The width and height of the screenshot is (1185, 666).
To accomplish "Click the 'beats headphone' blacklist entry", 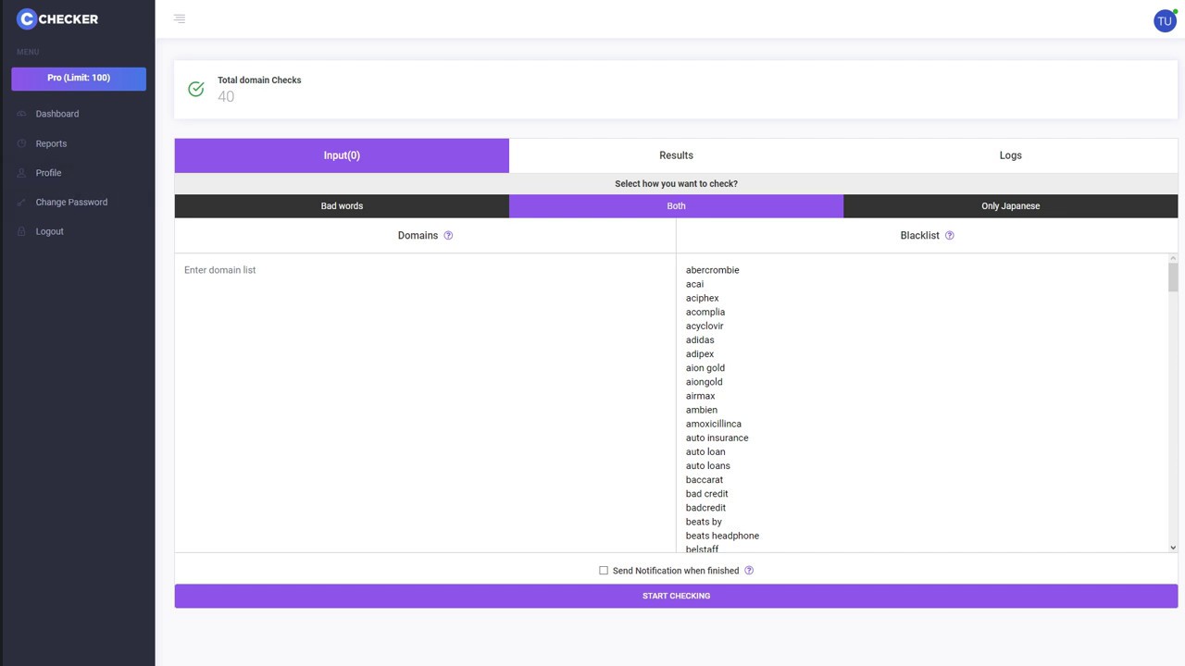I will [723, 536].
